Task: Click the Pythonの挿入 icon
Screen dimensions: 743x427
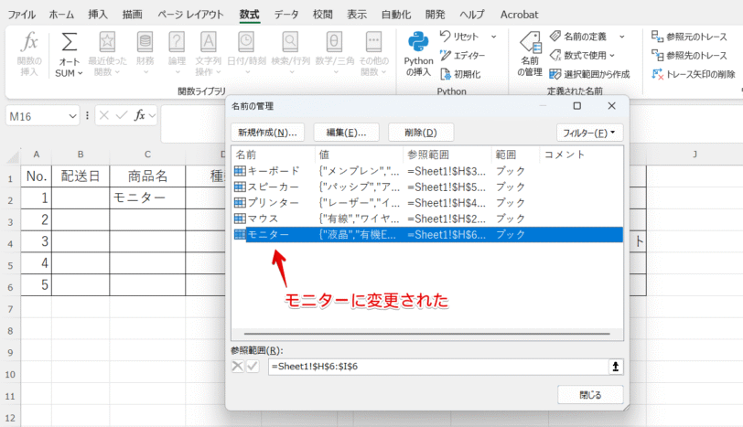Action: click(x=418, y=42)
